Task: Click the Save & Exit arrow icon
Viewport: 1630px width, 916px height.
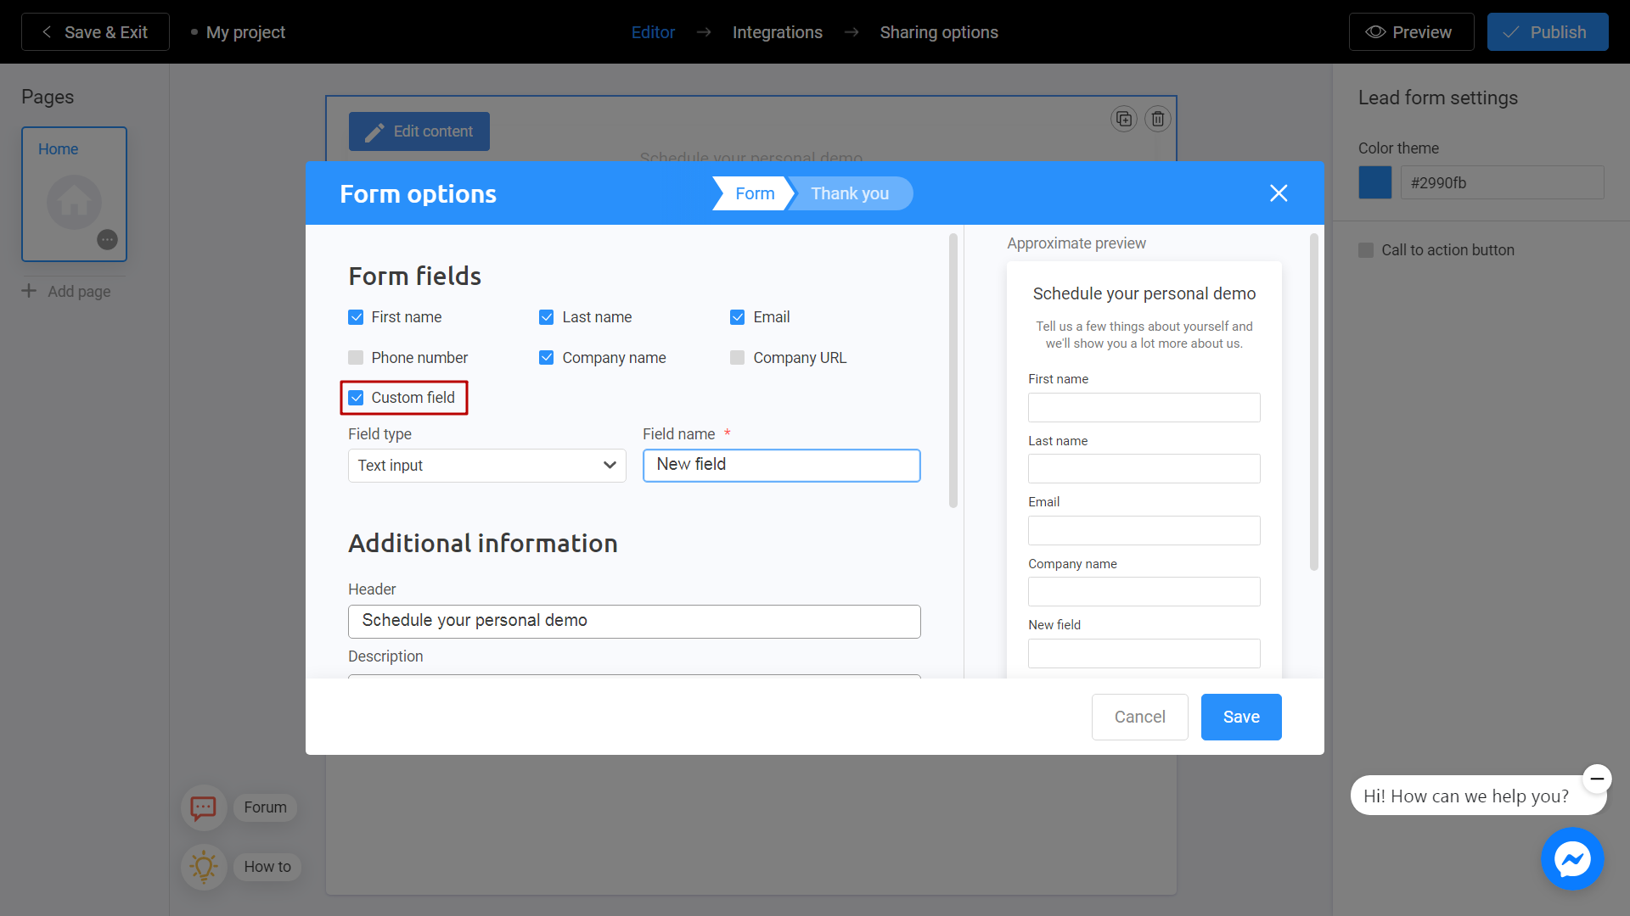Action: (x=46, y=32)
